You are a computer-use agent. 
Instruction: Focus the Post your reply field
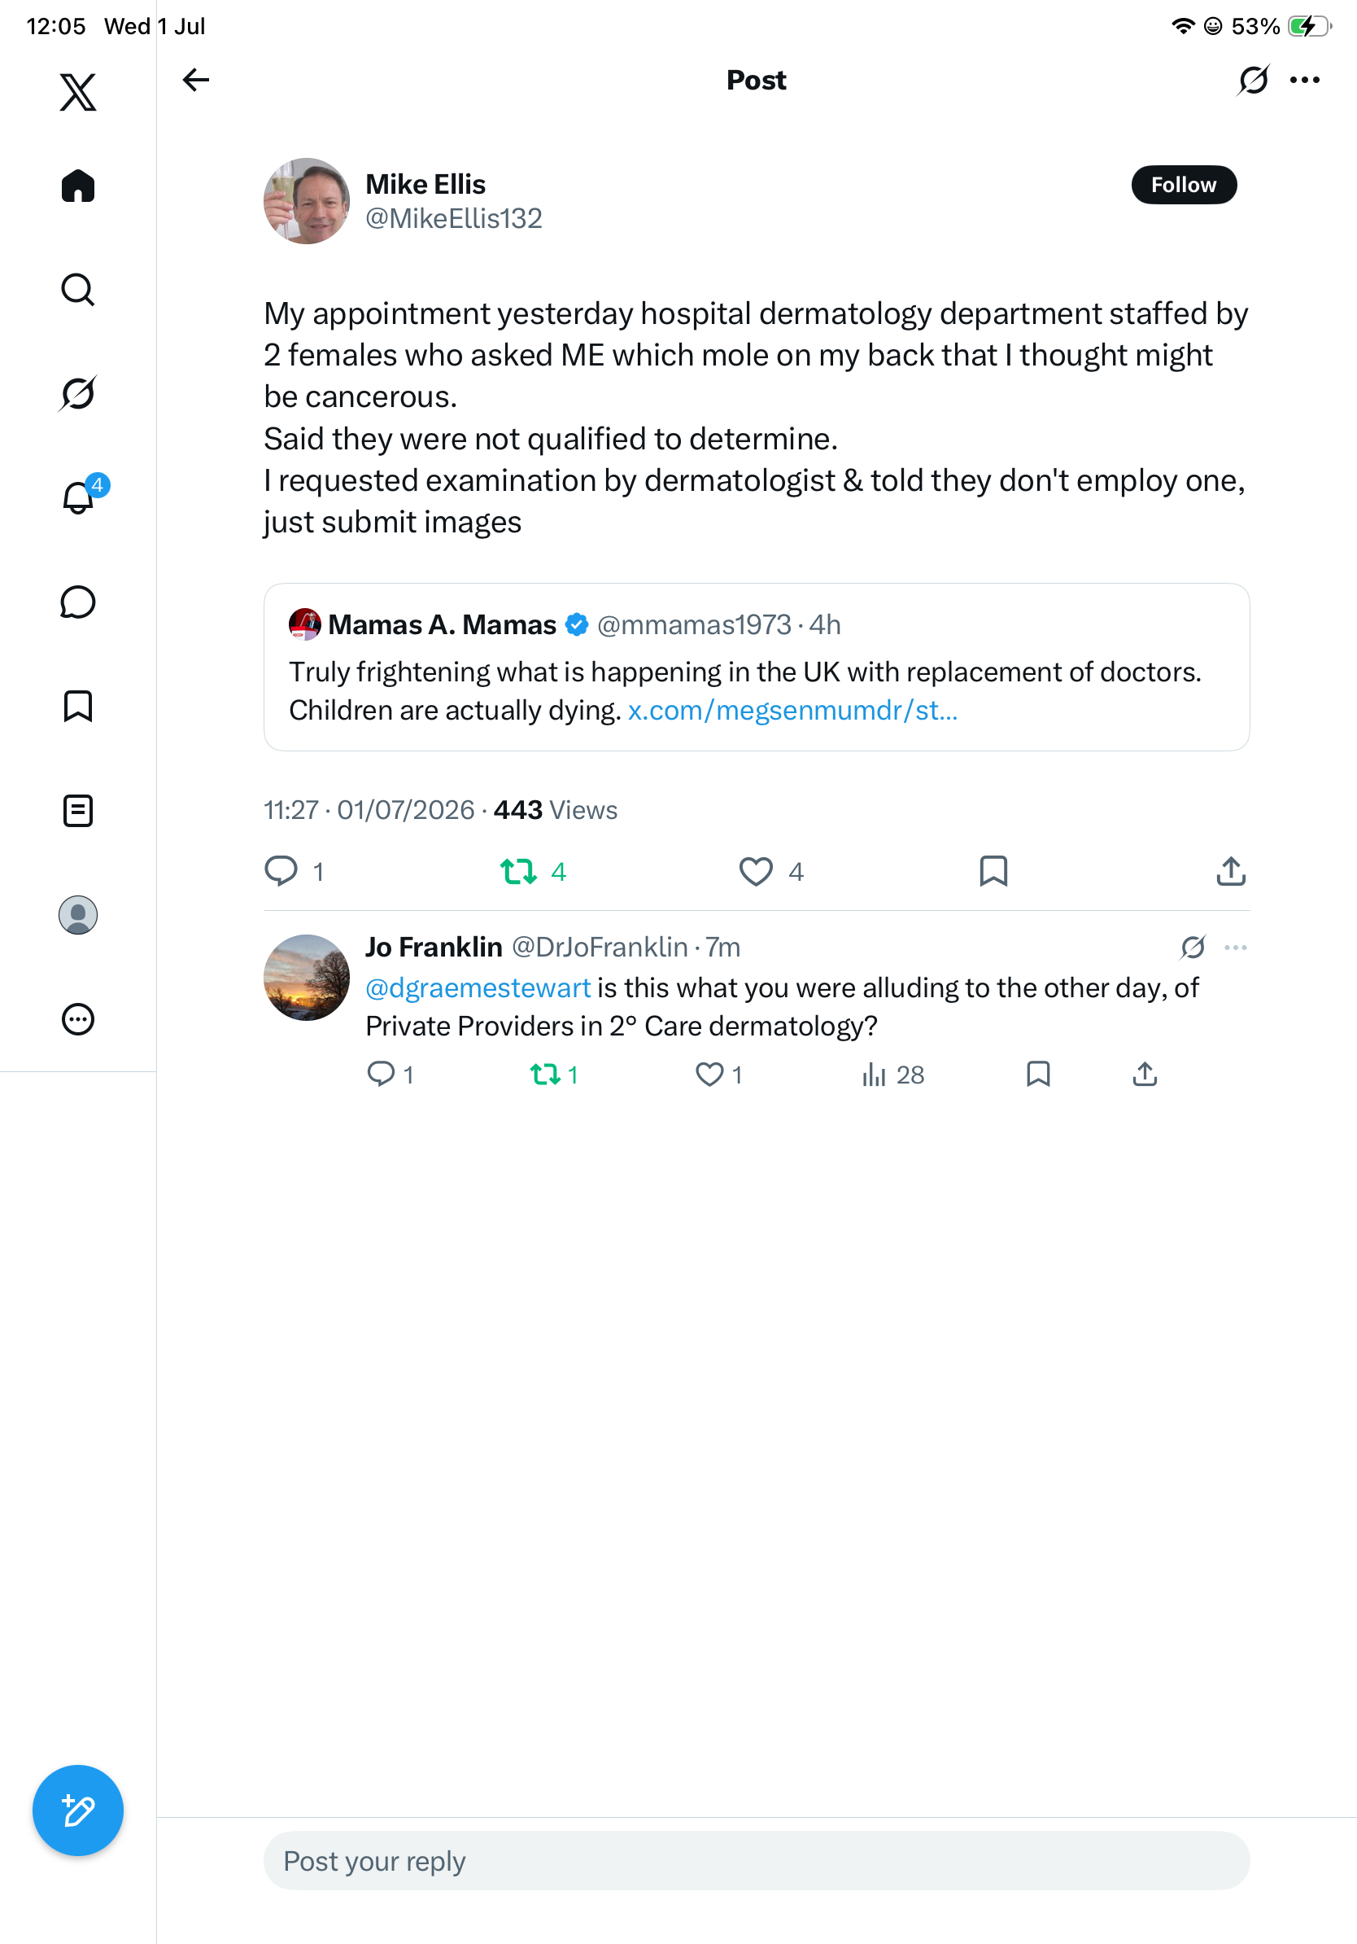757,1861
